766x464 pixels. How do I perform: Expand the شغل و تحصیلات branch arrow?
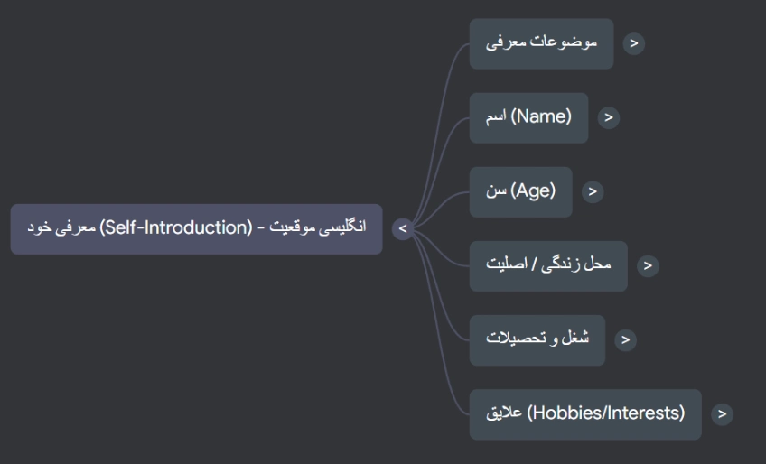[626, 339]
